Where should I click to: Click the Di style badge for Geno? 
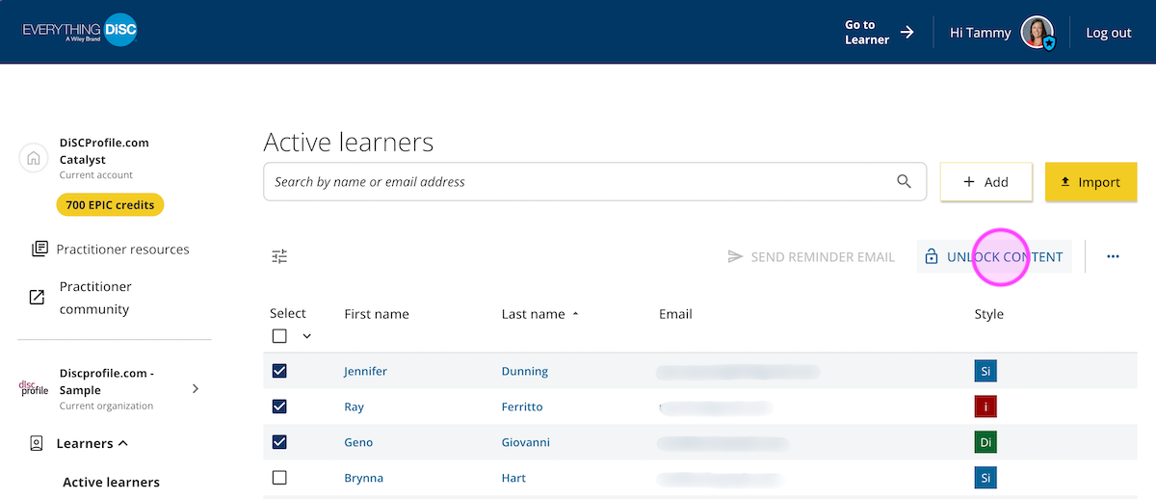985,442
